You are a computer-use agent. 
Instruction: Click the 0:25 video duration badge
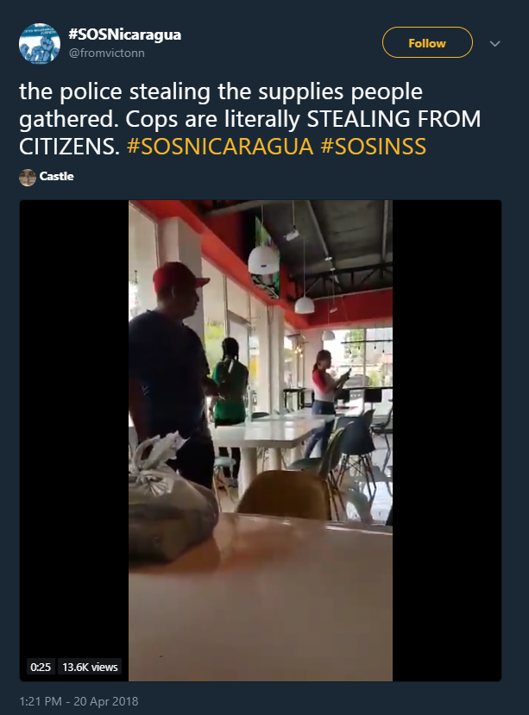pyautogui.click(x=41, y=667)
